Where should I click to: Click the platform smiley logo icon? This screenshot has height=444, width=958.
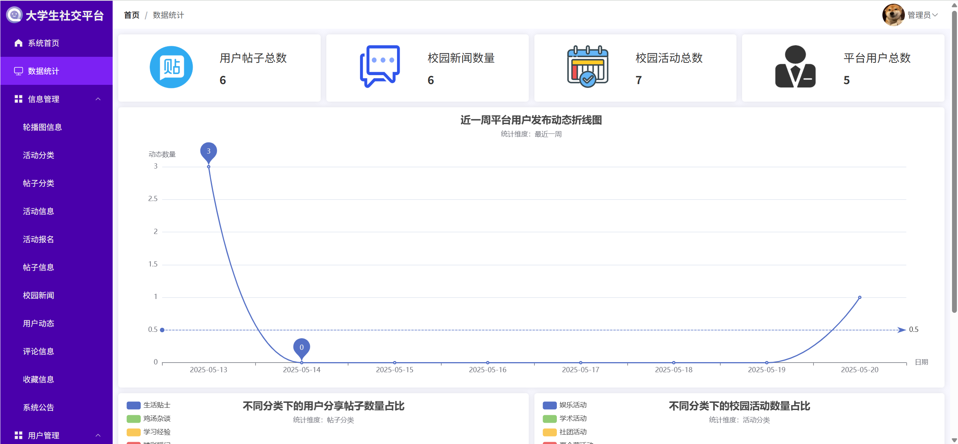[14, 15]
